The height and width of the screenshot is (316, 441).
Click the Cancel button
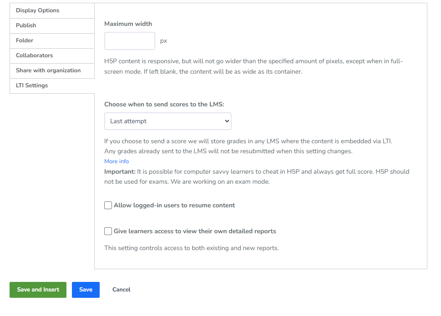[122, 290]
